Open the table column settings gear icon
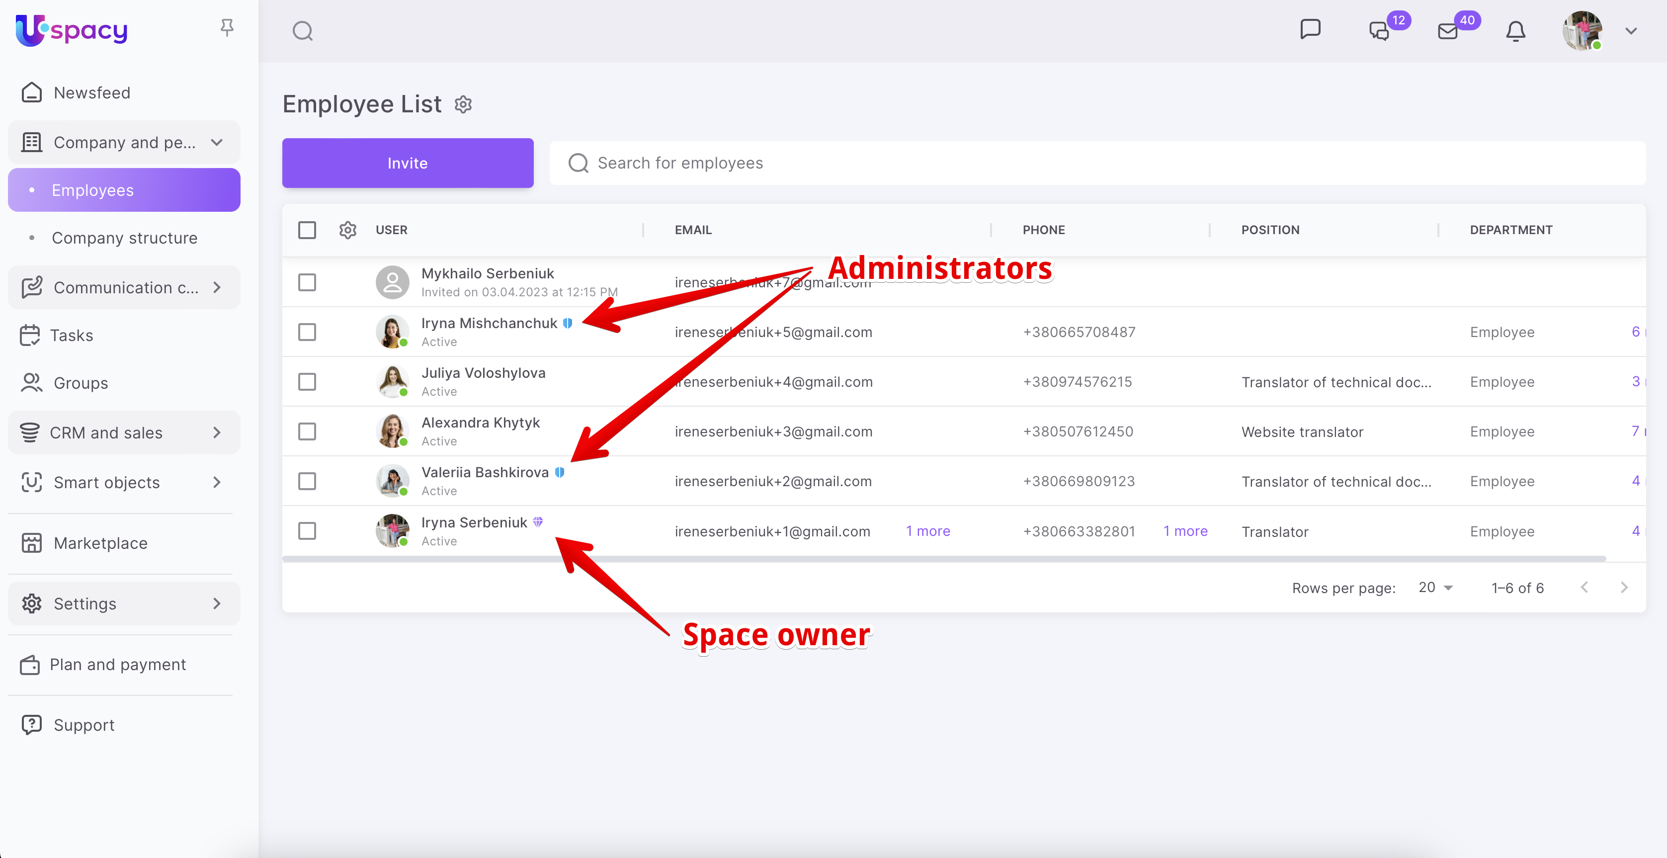The image size is (1667, 858). click(347, 230)
